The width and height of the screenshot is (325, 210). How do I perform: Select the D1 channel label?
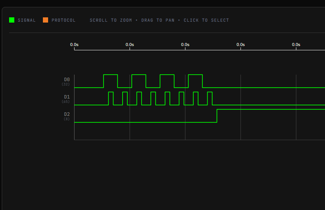coord(67,97)
